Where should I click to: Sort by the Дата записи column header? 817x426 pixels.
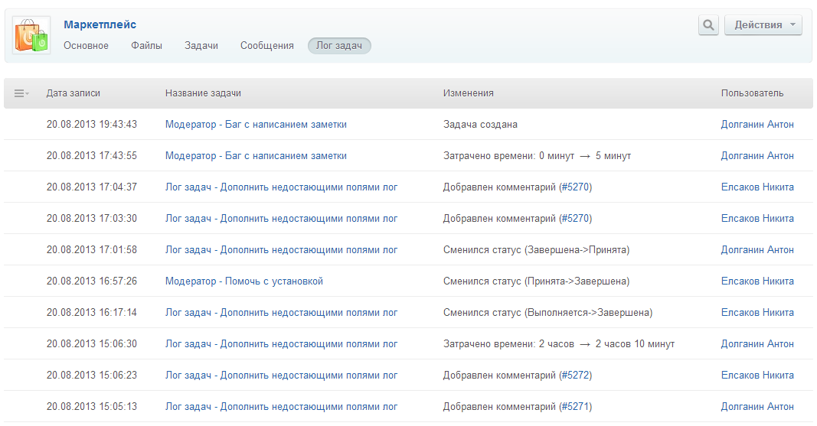pyautogui.click(x=73, y=93)
